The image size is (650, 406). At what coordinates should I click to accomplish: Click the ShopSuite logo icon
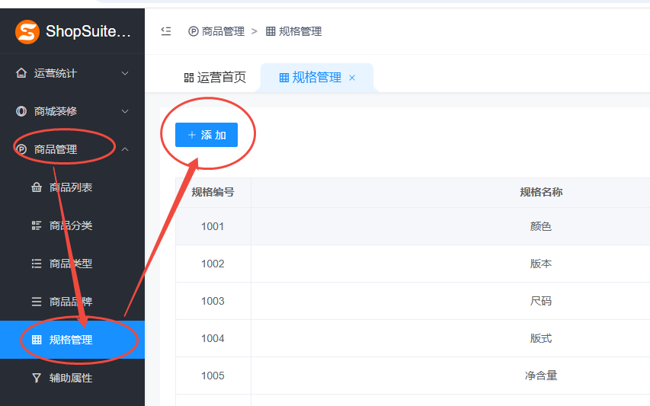coord(27,31)
